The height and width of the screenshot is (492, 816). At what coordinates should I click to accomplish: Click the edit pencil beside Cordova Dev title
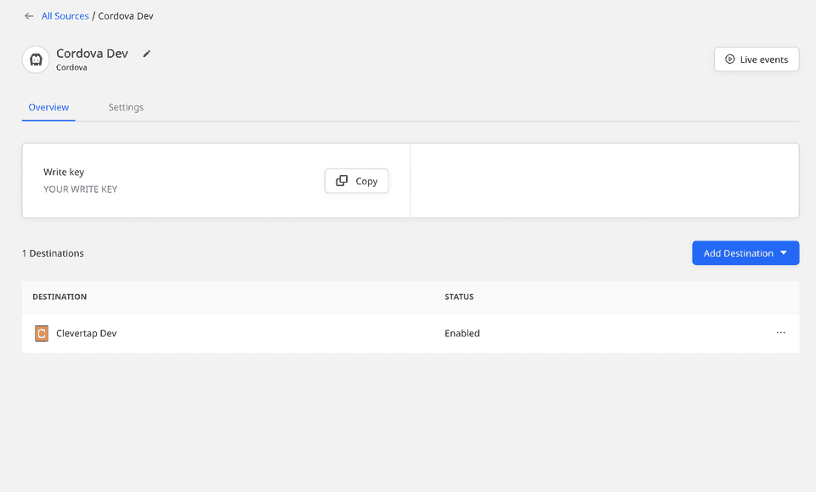[x=146, y=53]
